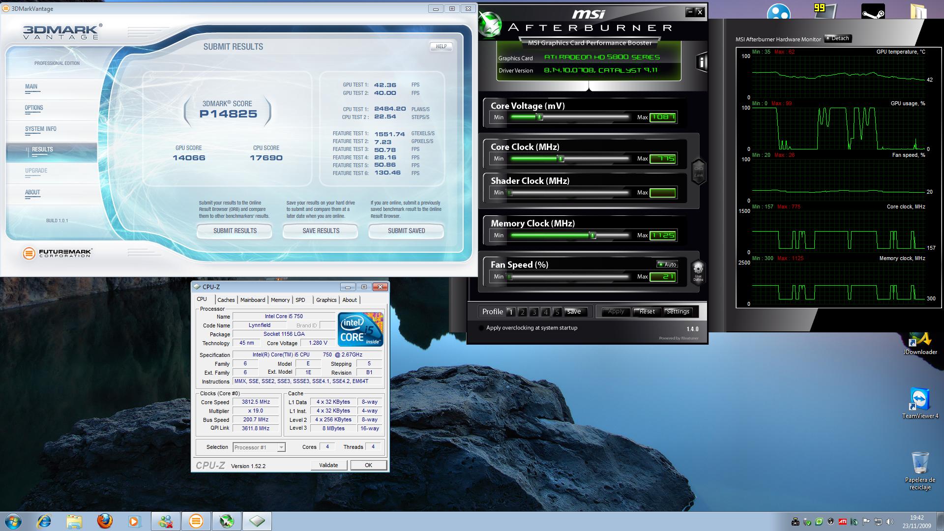Switch to the Mainboard tab in CPU-Z
Image resolution: width=944 pixels, height=531 pixels.
[253, 300]
